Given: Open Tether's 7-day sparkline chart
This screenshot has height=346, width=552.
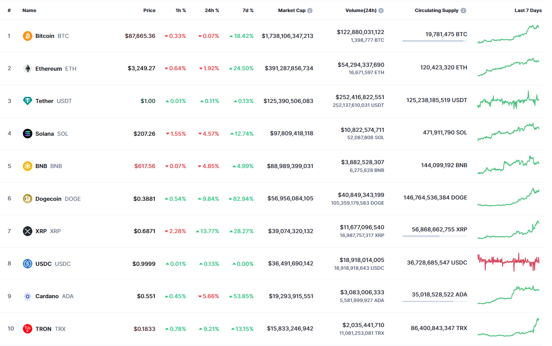Looking at the screenshot, I should point(508,100).
